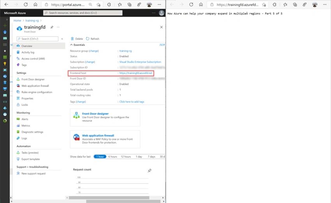Open profile avatar in left browser toolbar
The height and width of the screenshot is (203, 331).
[x=149, y=4]
